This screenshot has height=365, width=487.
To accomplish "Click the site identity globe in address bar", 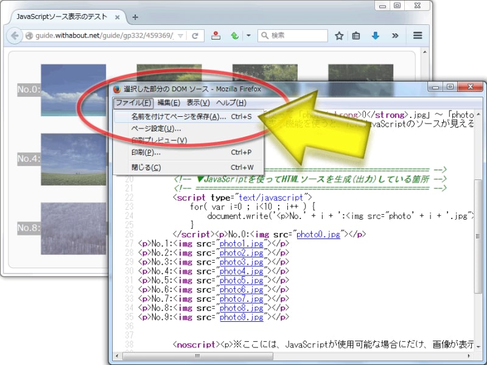I will pos(29,35).
